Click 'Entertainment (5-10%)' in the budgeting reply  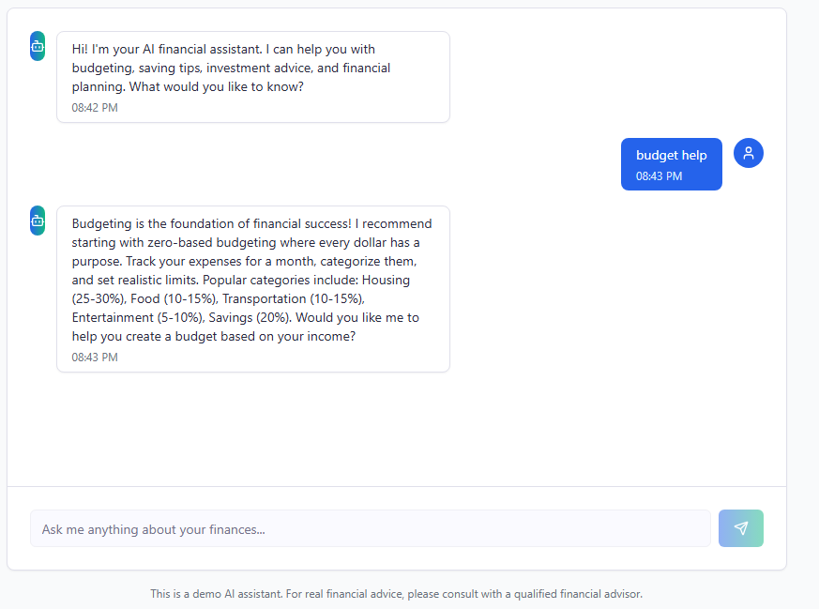pos(138,317)
